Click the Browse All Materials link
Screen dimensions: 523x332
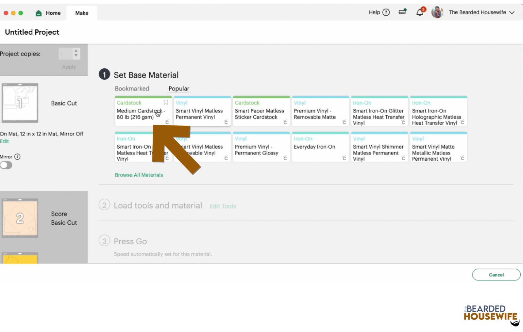[x=139, y=175]
